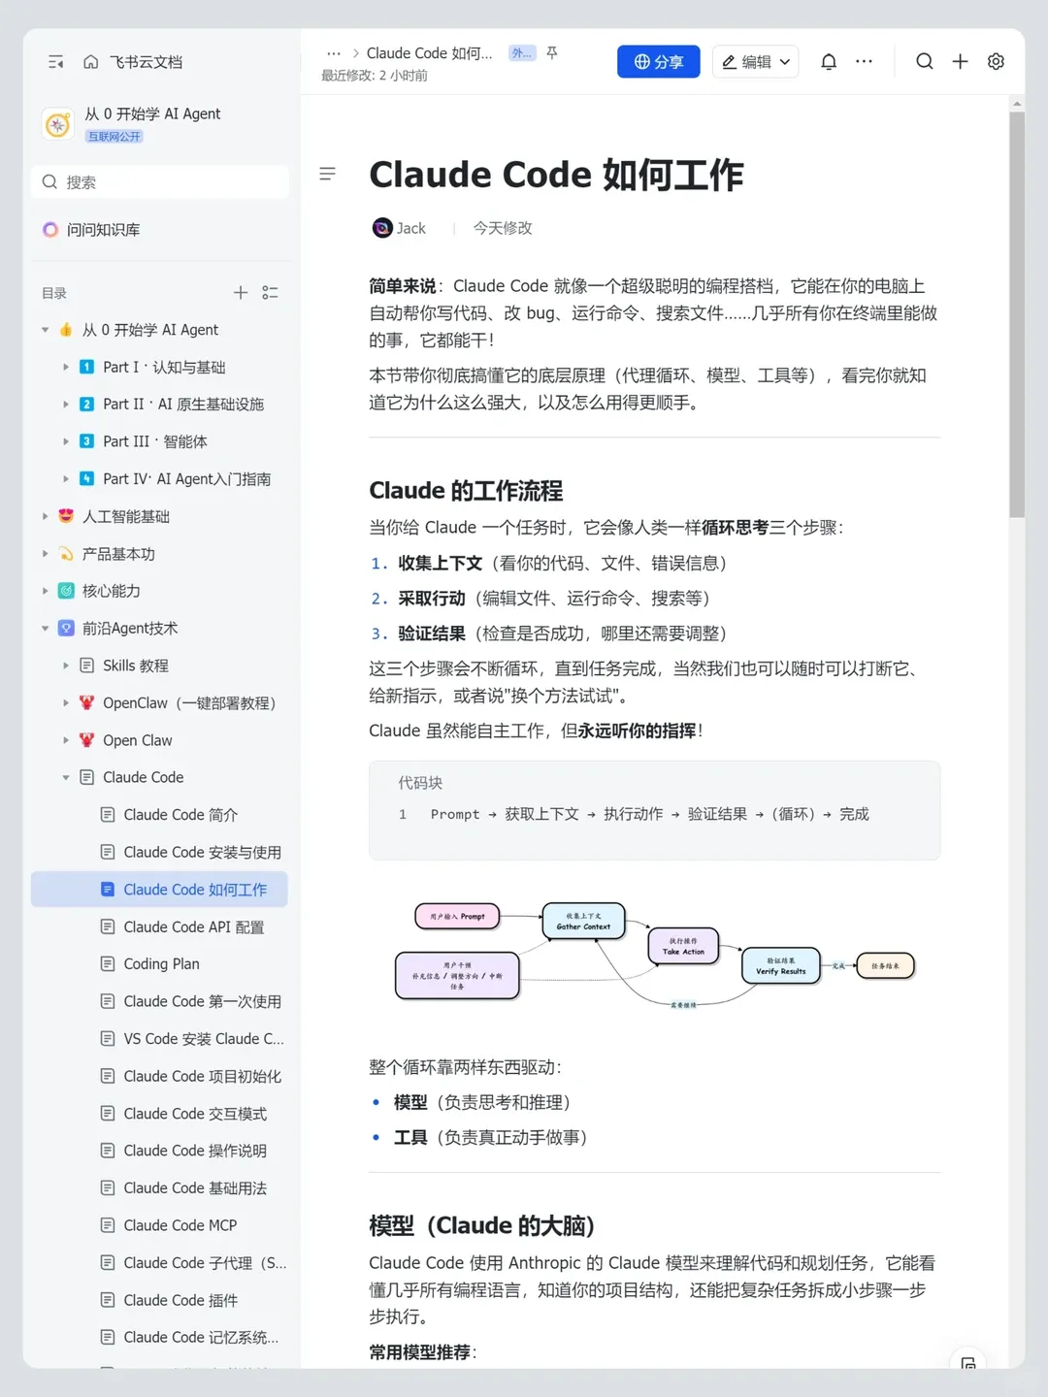Create new with the plus icon in the top bar
The height and width of the screenshot is (1397, 1048).
click(960, 62)
